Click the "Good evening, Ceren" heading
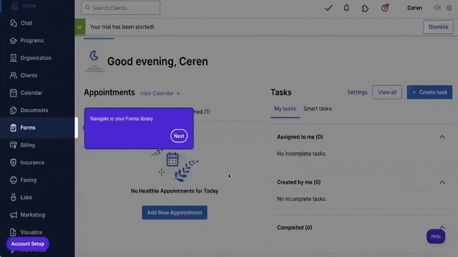Screen dimensions: 458x257 [x=157, y=62]
